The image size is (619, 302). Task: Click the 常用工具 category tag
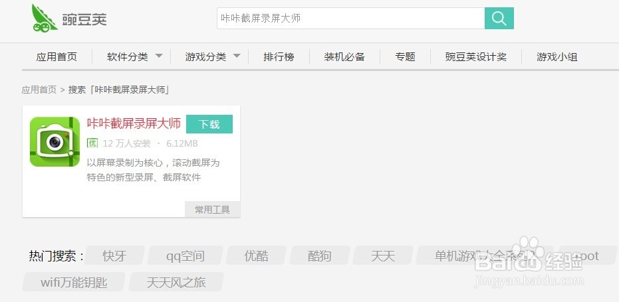click(x=212, y=209)
